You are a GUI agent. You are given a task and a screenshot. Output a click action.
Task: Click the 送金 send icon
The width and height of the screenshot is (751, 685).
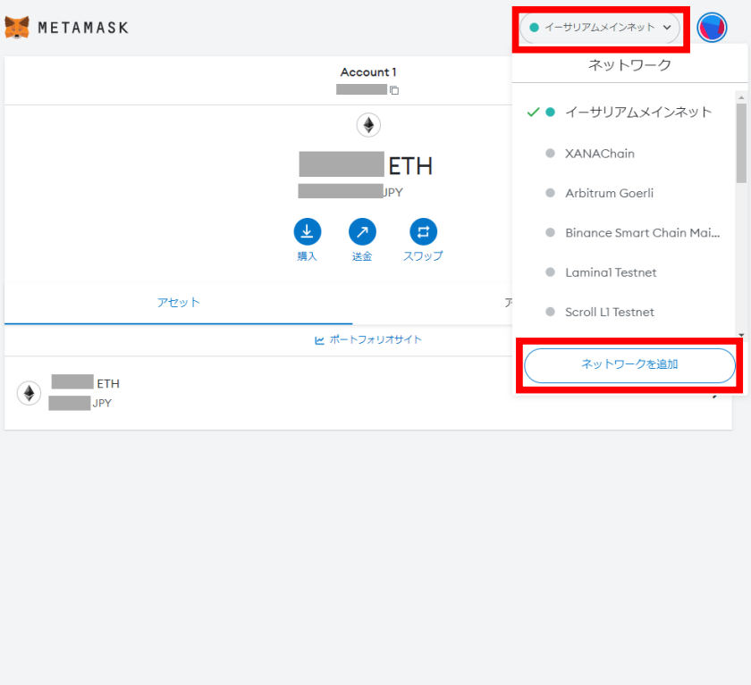(x=362, y=232)
